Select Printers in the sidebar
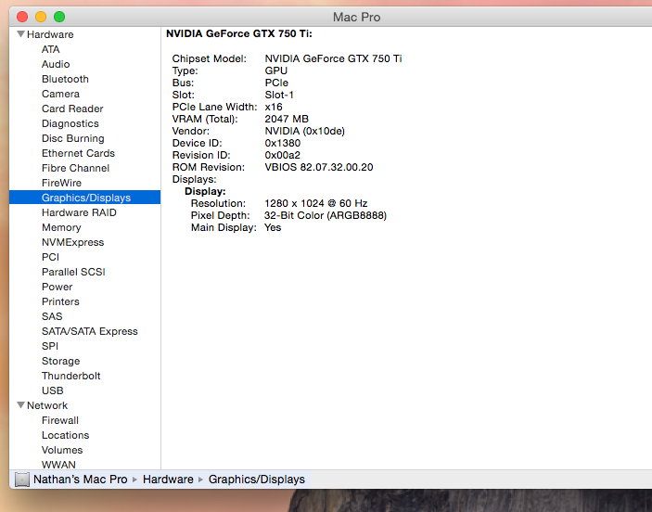Screen dimensions: 652x512 coord(60,301)
